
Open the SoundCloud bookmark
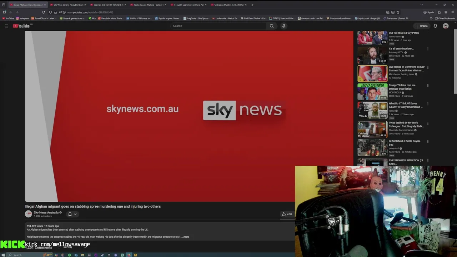point(44,18)
